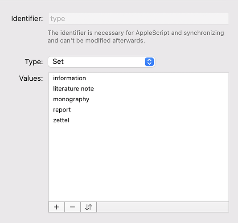Click the word "Set" in the Type popup

58,62
